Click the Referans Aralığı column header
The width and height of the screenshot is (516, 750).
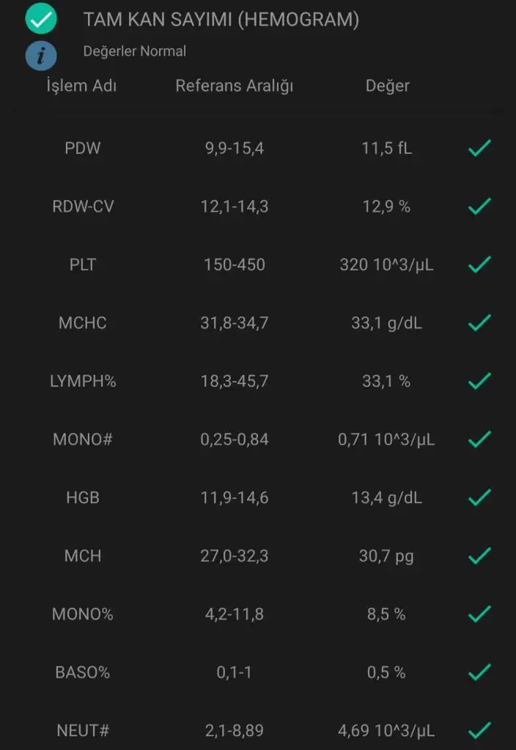pyautogui.click(x=235, y=86)
